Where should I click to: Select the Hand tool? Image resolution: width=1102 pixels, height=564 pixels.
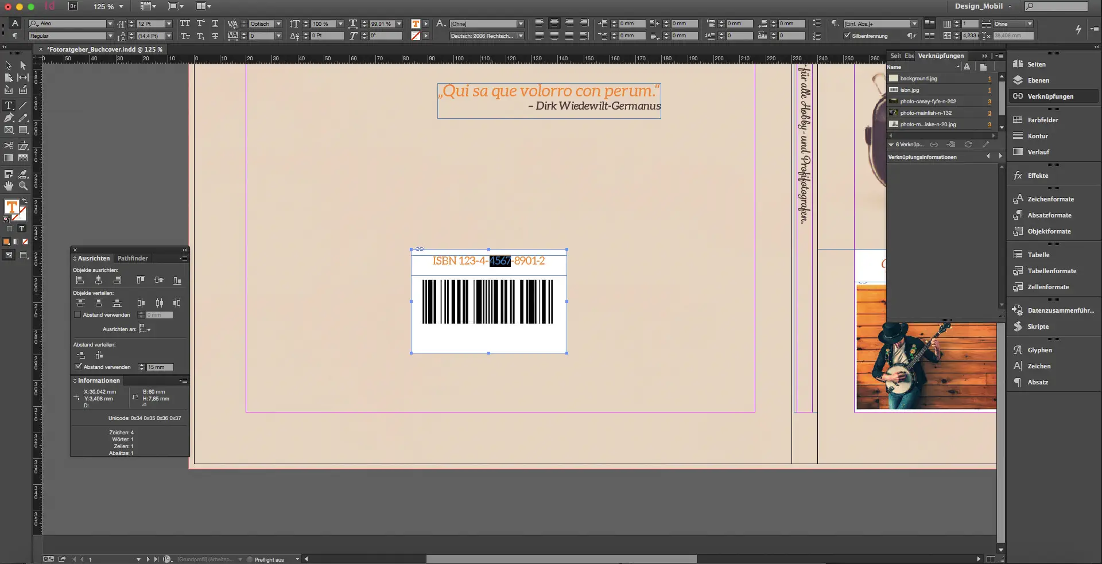8,185
